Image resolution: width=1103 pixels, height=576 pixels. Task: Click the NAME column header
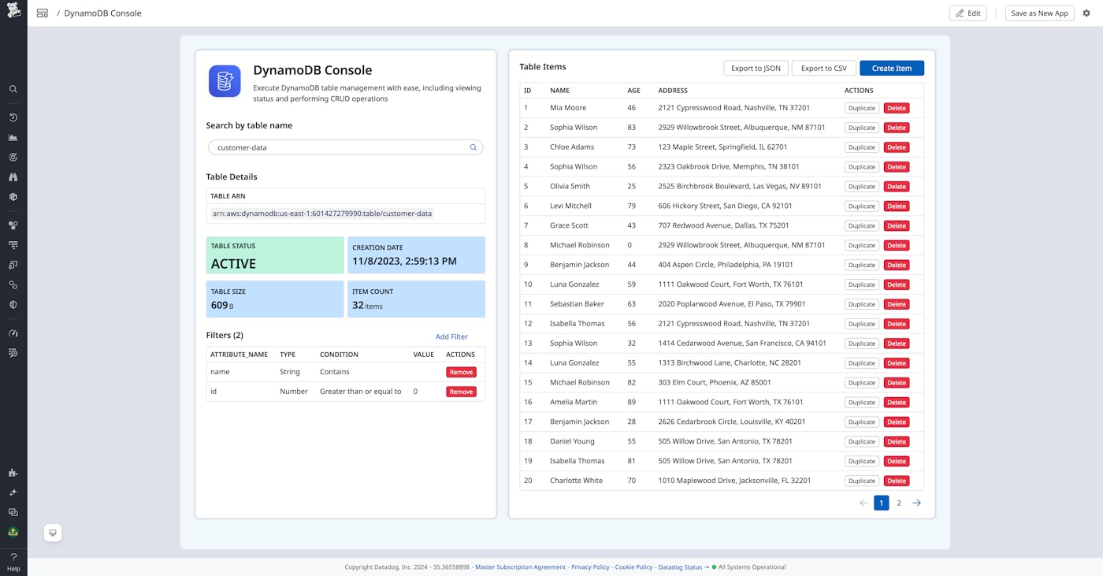tap(559, 91)
